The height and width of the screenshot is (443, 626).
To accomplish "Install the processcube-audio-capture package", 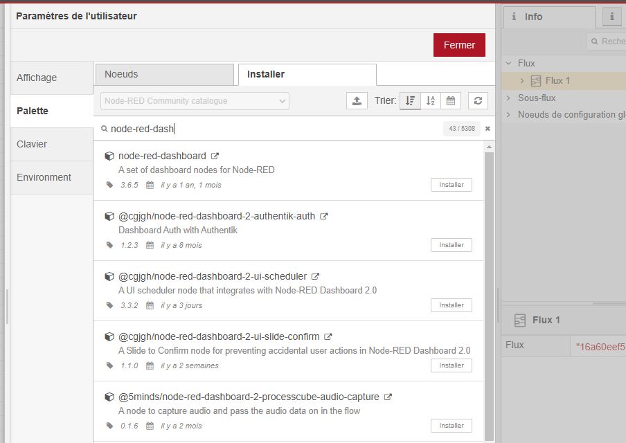I will click(x=451, y=426).
